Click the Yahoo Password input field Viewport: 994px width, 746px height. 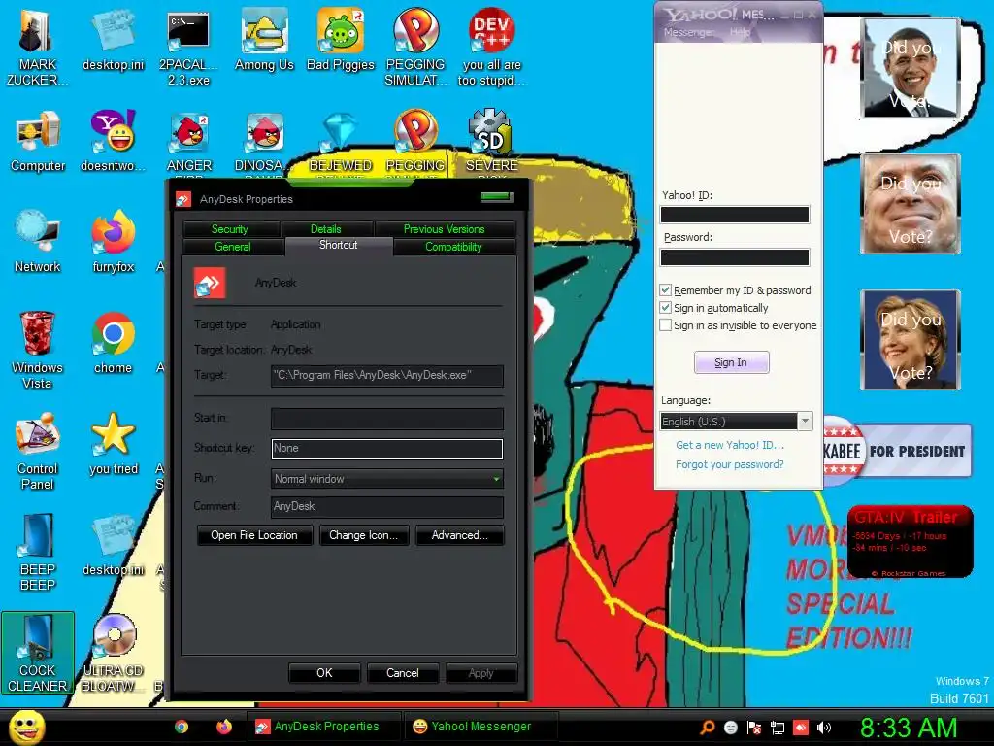(x=735, y=256)
